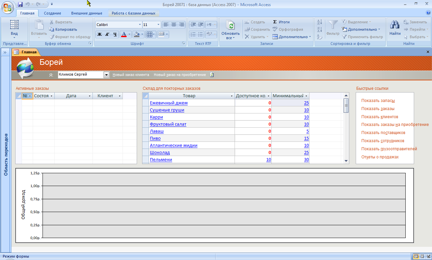Sort ascending with the А-Я icon
Screen dimensions: 432x260
pos(320,22)
